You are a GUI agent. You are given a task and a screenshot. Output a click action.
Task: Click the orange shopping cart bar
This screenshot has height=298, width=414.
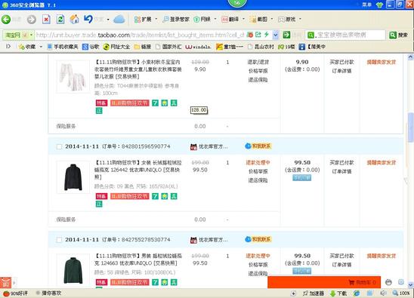(x=324, y=282)
